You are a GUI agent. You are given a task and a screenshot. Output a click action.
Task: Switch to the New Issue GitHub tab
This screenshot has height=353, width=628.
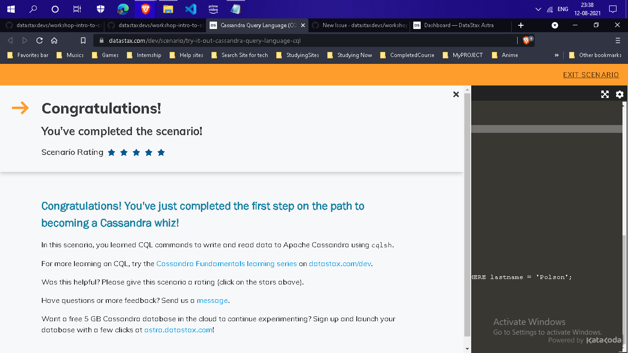click(x=363, y=25)
